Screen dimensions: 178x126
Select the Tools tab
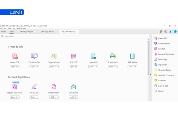coord(11,31)
